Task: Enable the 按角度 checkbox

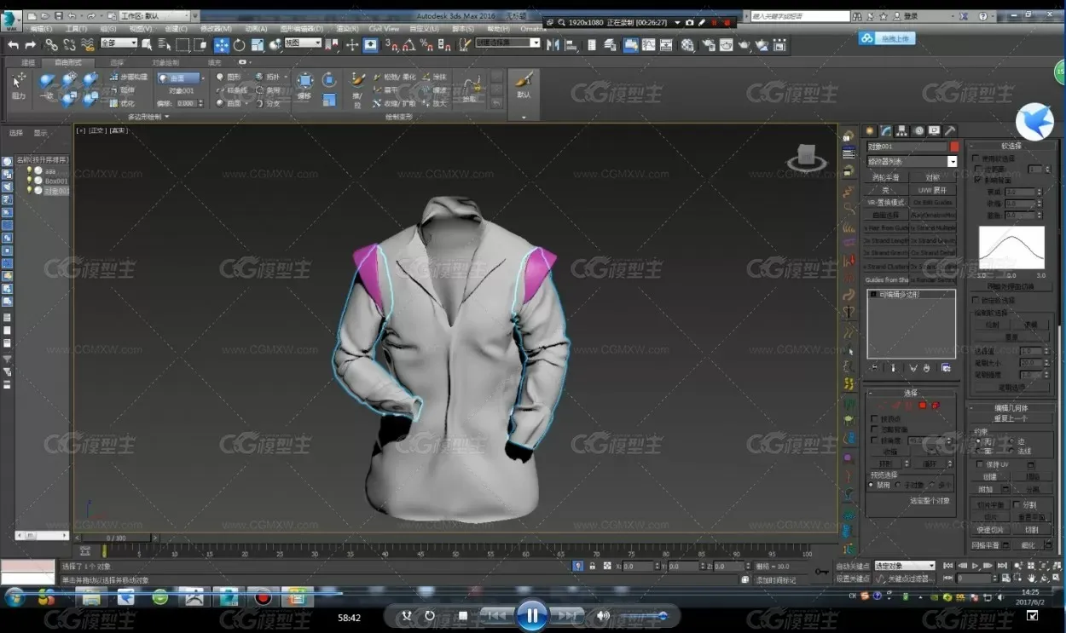Action: (x=873, y=440)
